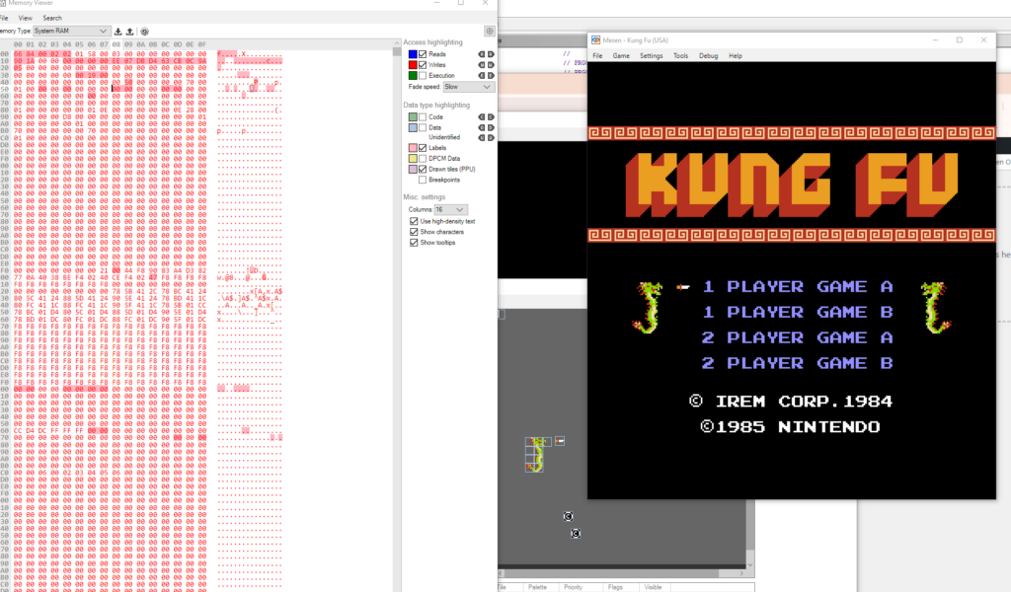1011x592 pixels.
Task: Click the export memory icon in toolbar
Action: [x=130, y=32]
